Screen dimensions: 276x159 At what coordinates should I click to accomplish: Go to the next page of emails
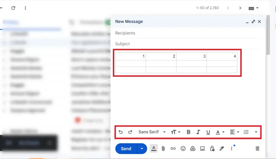(240, 8)
